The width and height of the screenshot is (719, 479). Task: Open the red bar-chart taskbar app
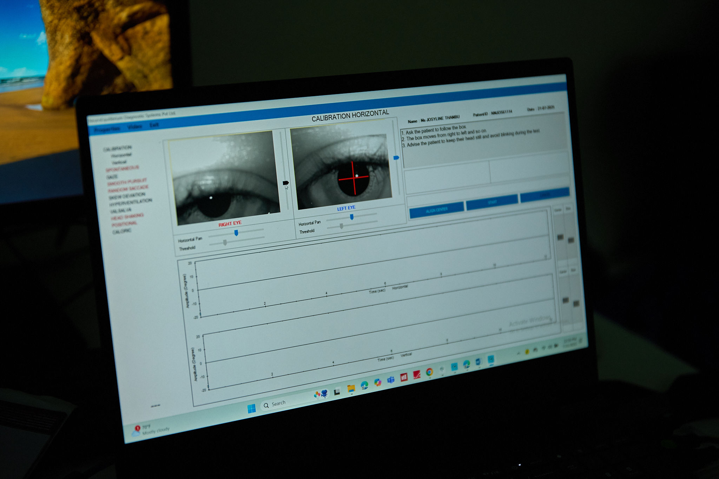404,377
